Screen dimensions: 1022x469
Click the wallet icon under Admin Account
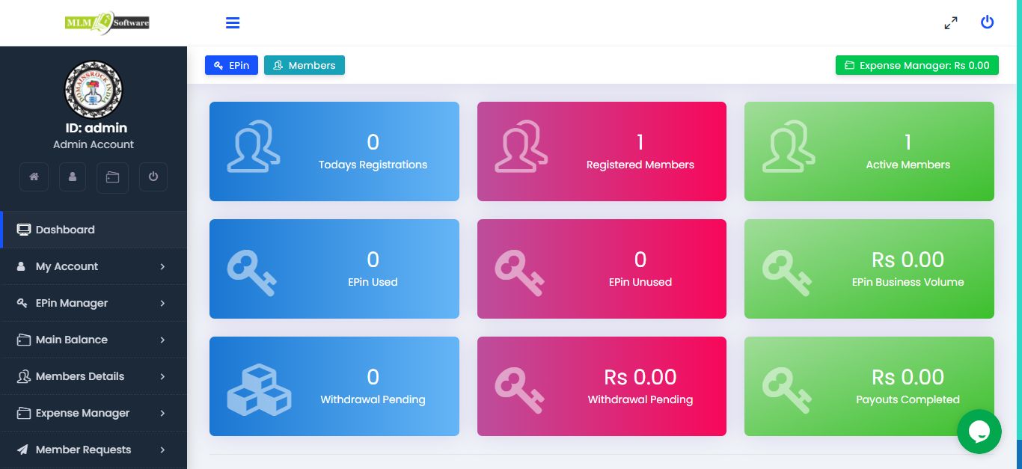113,177
